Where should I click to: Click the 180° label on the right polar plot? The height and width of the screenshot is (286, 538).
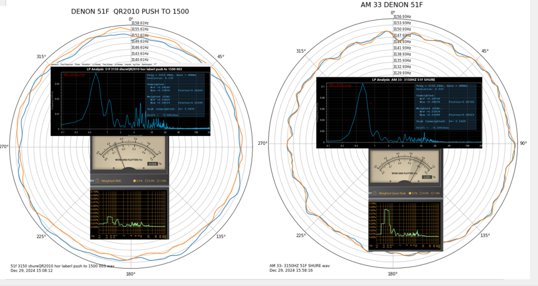pos(392,274)
